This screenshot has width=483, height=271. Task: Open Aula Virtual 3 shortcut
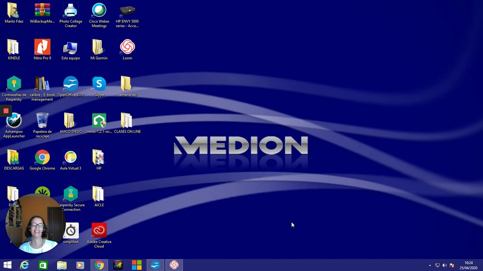(x=71, y=160)
